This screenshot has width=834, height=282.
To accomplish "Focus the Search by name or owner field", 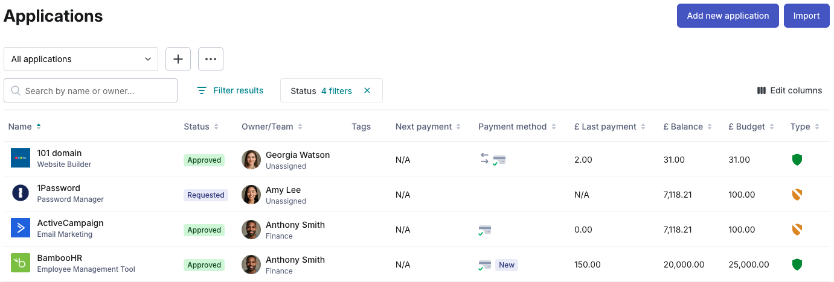I will pyautogui.click(x=91, y=90).
